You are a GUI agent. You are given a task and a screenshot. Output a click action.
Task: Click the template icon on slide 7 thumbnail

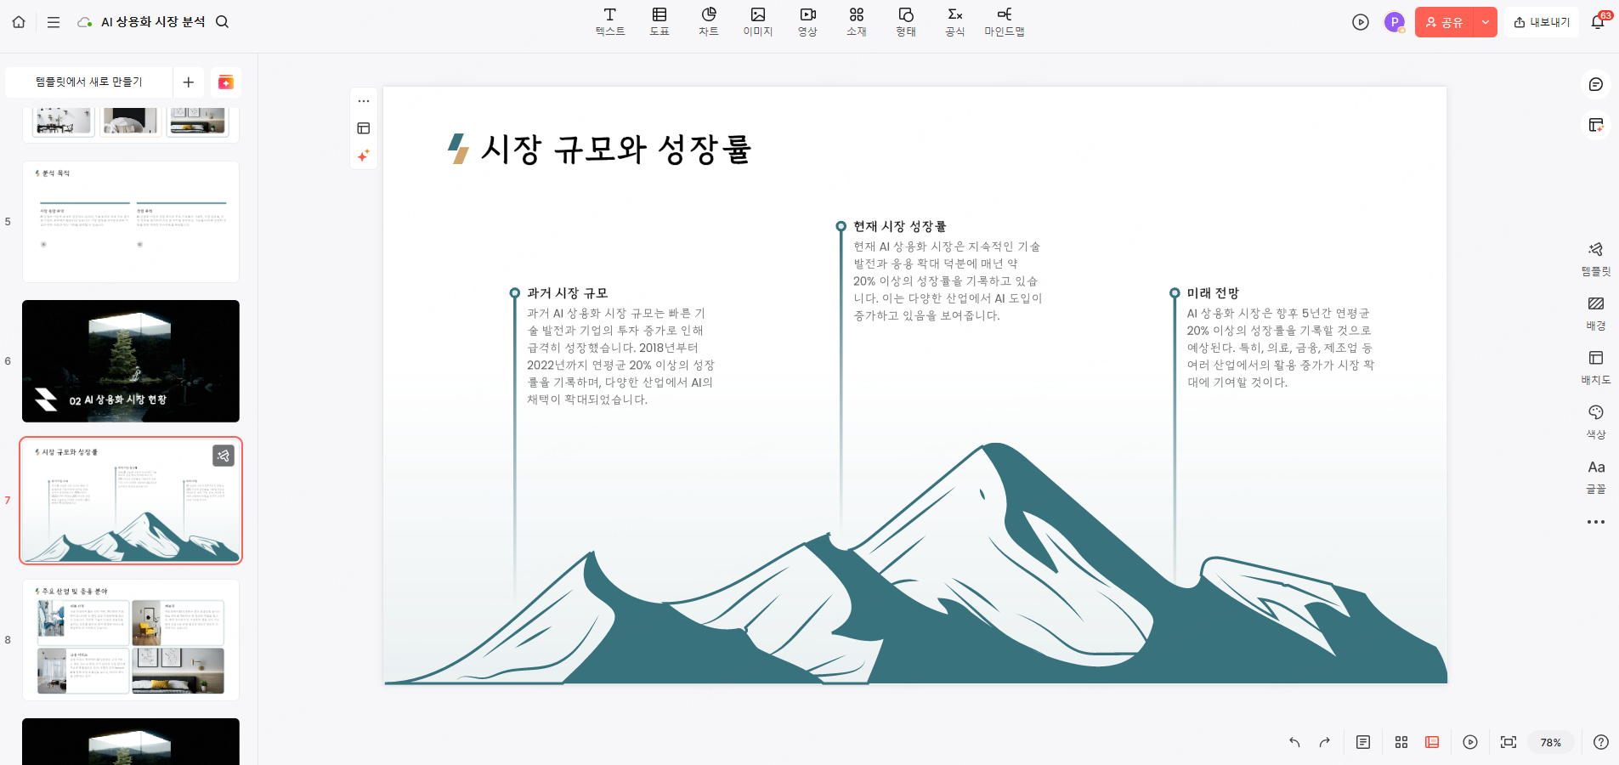pyautogui.click(x=224, y=456)
